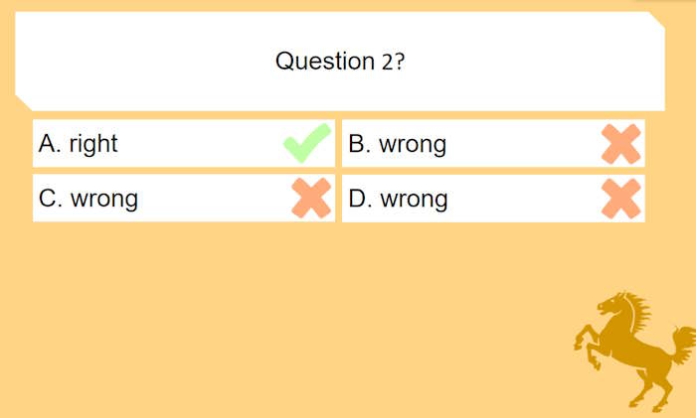Click the letter "C." of the third answer
This screenshot has height=418, width=696.
[51, 199]
